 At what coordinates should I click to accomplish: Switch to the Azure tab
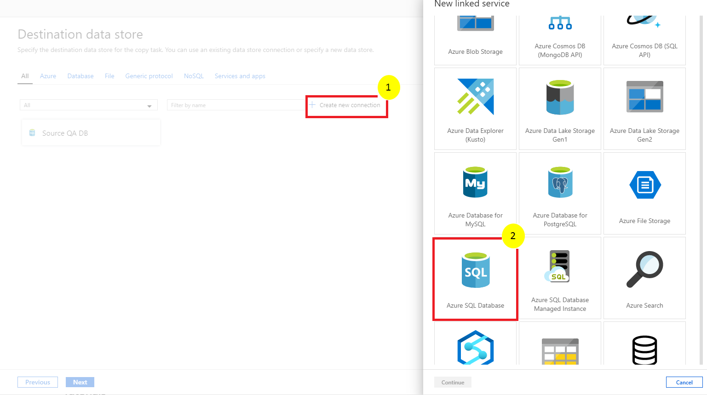point(48,76)
